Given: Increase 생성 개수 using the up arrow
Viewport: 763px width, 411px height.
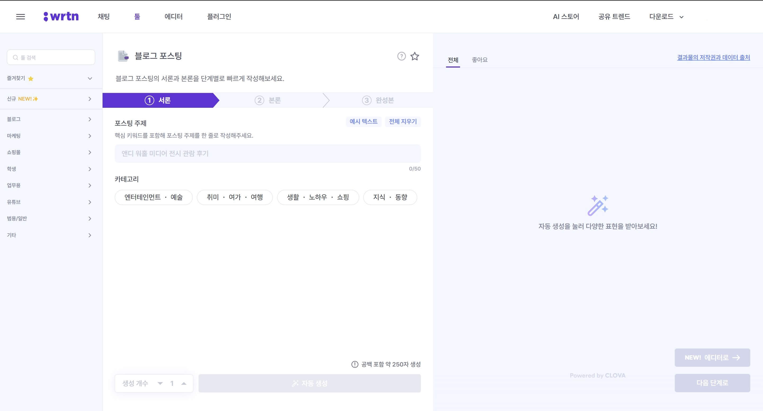Looking at the screenshot, I should pos(184,383).
